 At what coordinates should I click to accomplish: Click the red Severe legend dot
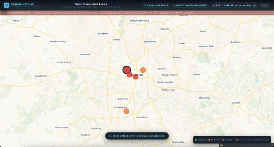click(x=223, y=140)
